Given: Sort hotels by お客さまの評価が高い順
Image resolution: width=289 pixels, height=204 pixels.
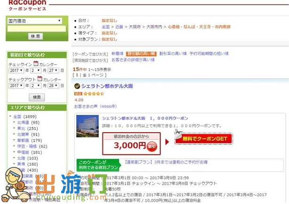Looking at the screenshot, I should [x=133, y=60].
